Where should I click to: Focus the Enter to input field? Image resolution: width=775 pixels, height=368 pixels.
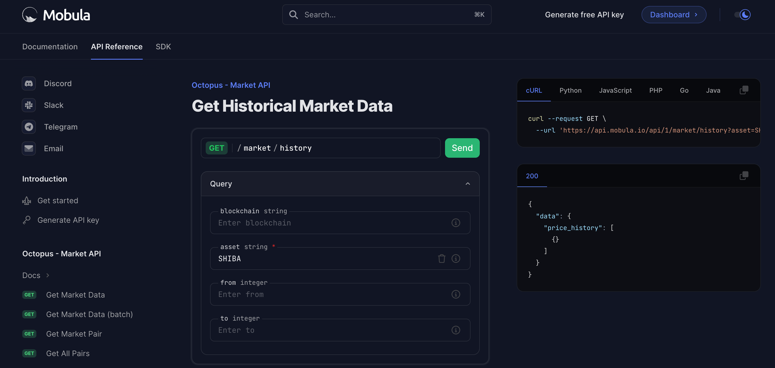click(340, 330)
